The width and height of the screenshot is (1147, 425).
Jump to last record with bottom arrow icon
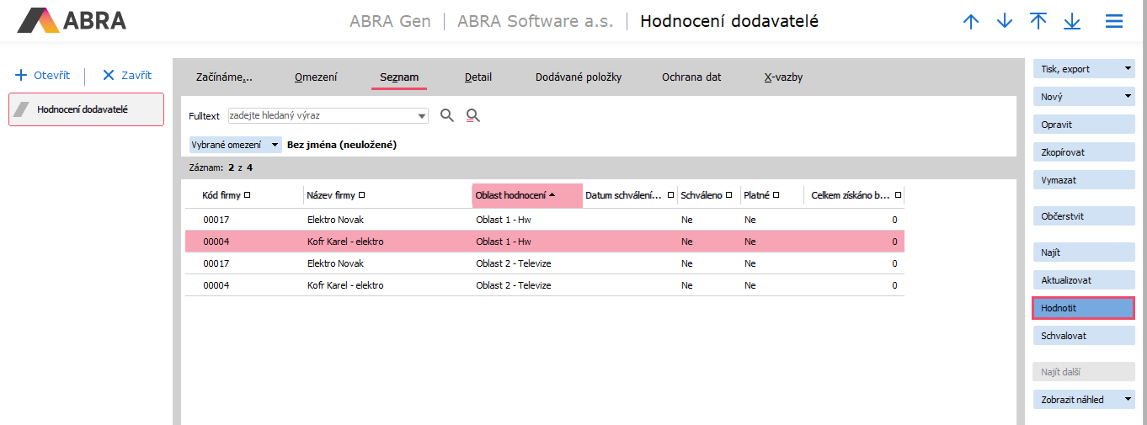[x=1072, y=22]
